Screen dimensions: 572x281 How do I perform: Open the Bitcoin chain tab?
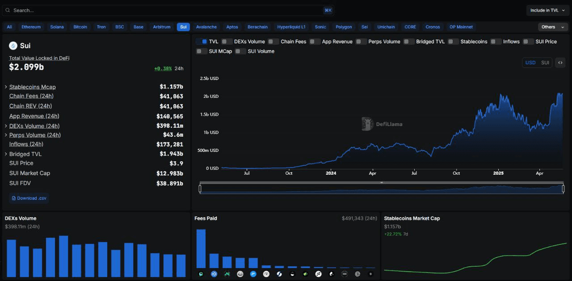[x=80, y=27]
